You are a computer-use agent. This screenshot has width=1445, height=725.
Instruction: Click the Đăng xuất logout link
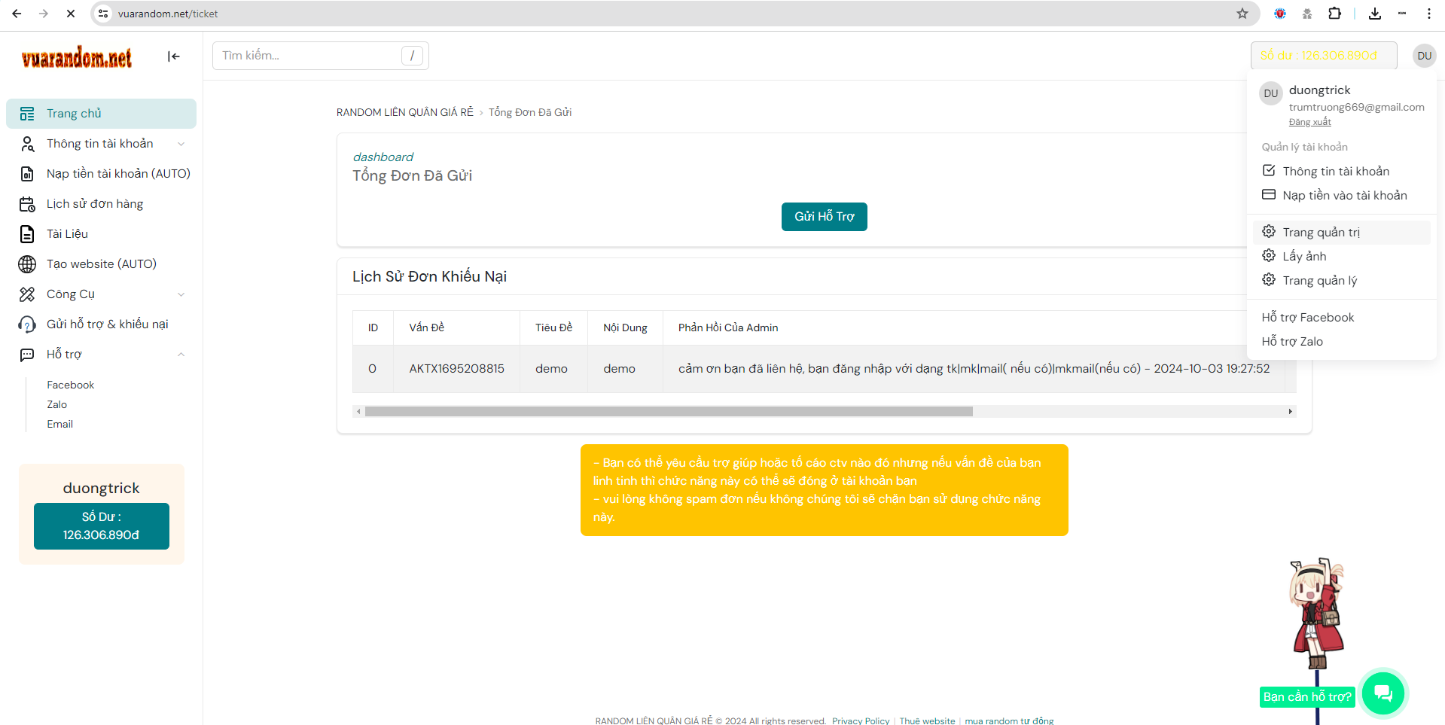coord(1309,122)
